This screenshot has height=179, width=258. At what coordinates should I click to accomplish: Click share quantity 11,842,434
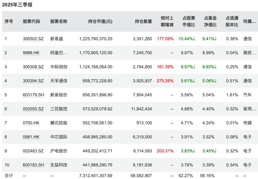(141, 109)
